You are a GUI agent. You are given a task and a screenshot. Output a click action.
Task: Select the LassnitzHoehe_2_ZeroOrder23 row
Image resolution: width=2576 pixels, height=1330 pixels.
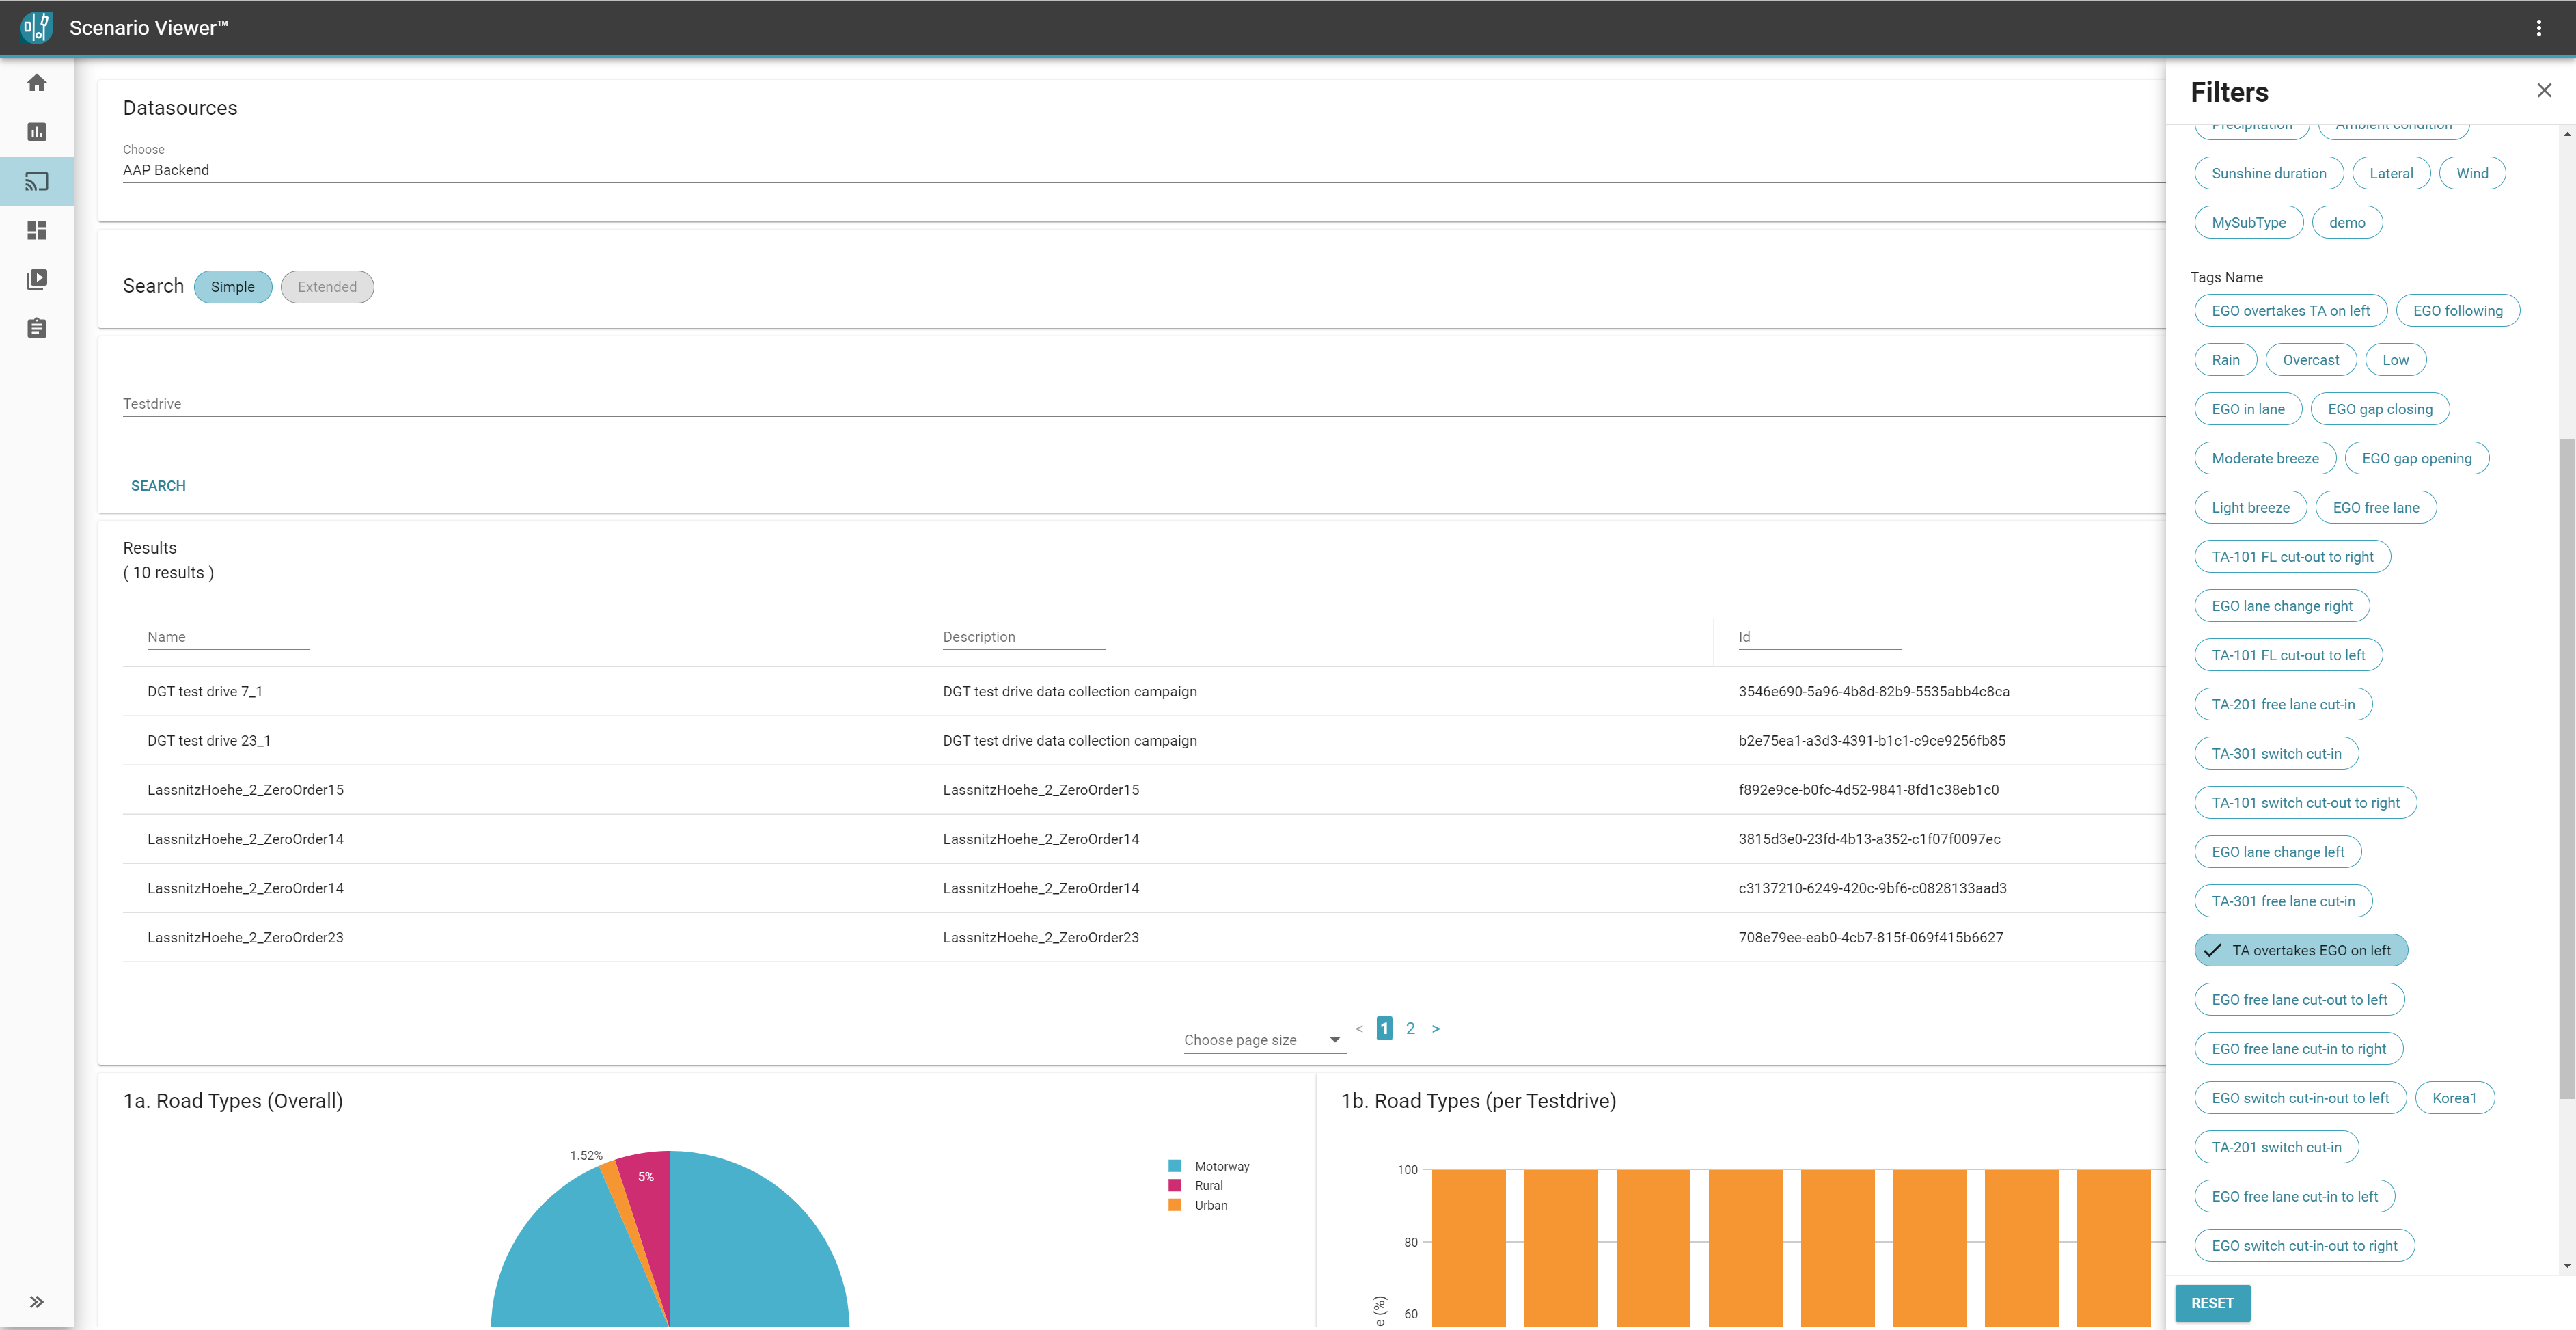tap(1144, 937)
